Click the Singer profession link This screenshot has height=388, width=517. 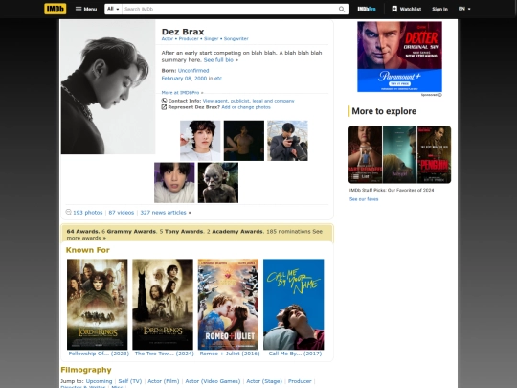(x=211, y=39)
